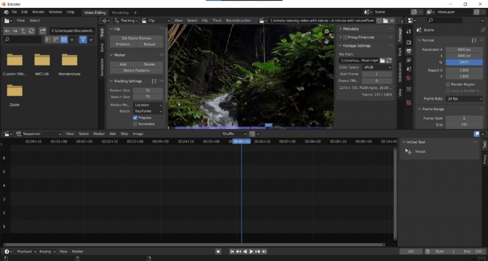This screenshot has height=261, width=488.
Task: Open the Stabilization sidebar tab
Action: [400, 72]
